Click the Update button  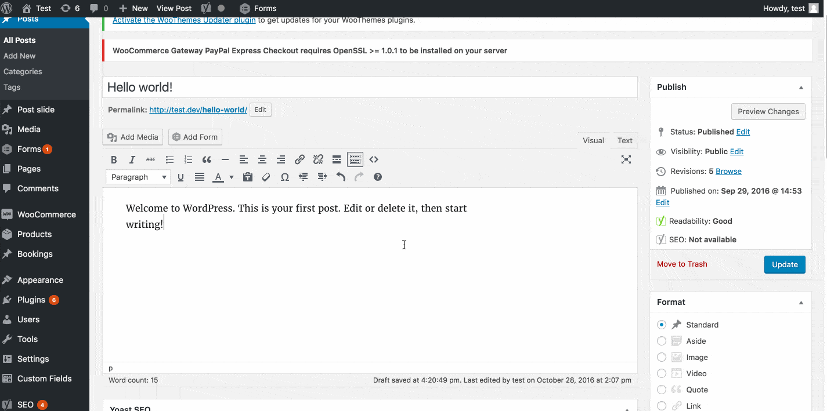[785, 264]
